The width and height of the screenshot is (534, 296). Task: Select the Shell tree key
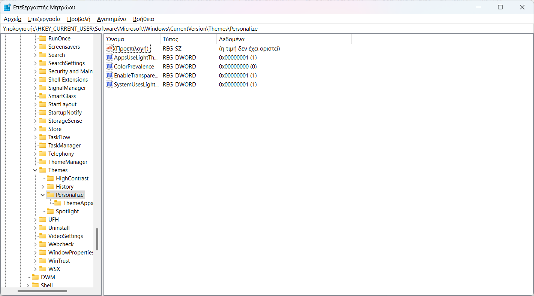47,285
